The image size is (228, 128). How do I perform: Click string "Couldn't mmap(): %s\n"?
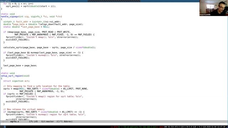[40, 37]
